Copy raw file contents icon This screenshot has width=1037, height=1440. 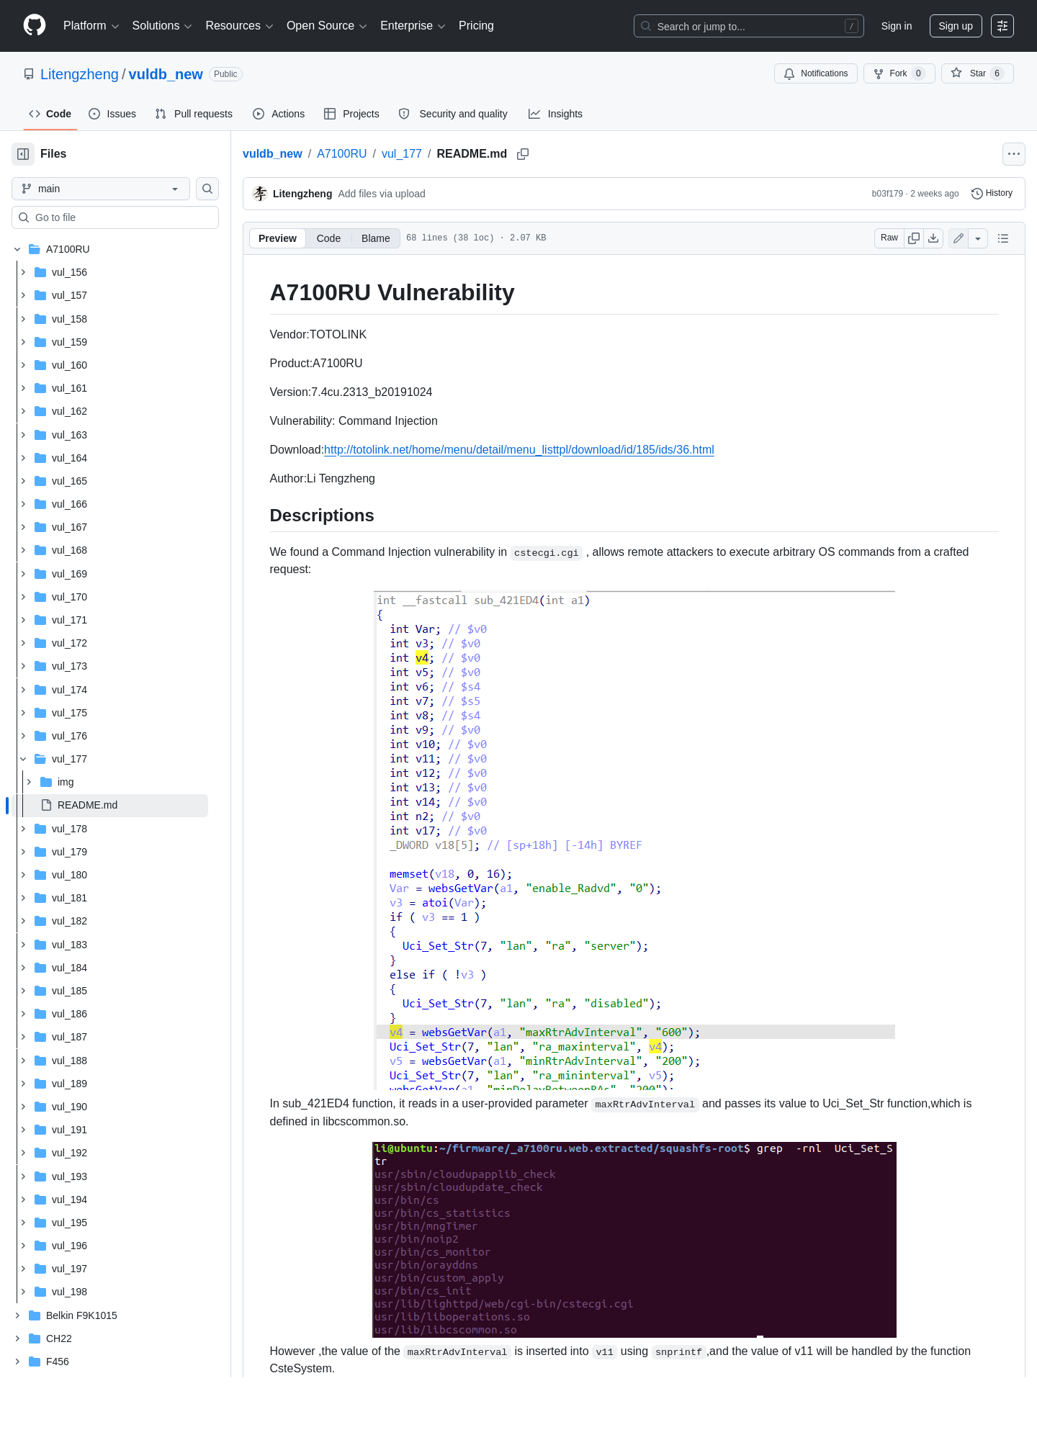point(914,238)
